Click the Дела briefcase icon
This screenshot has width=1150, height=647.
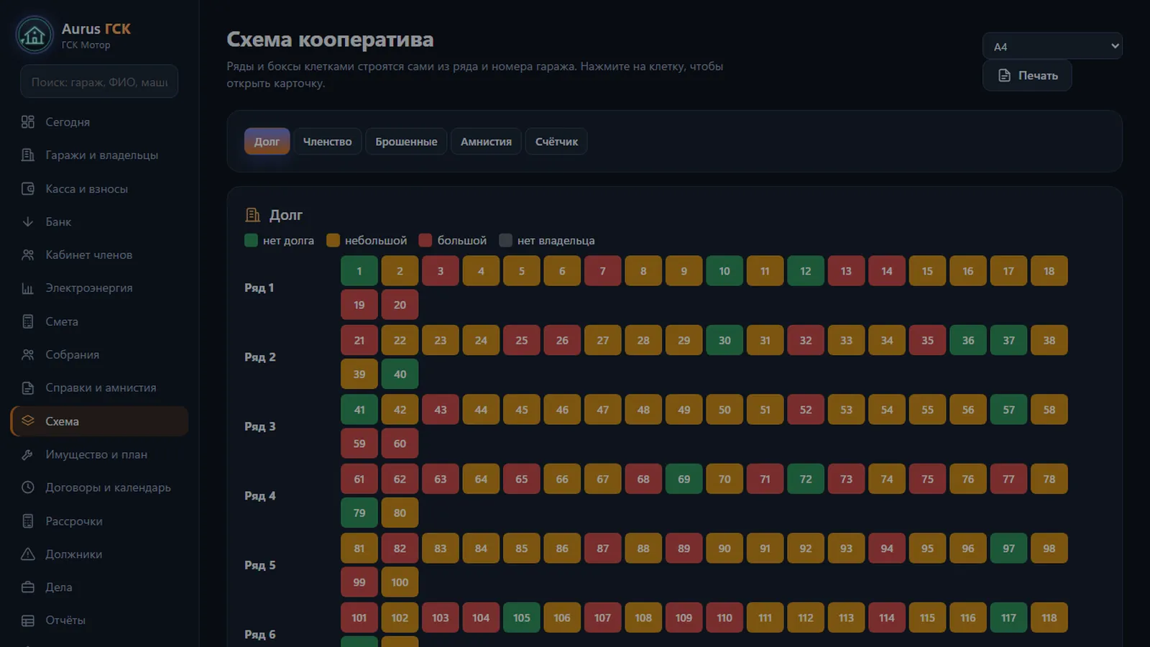click(x=28, y=587)
